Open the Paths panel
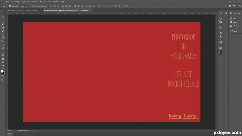 click(234, 31)
